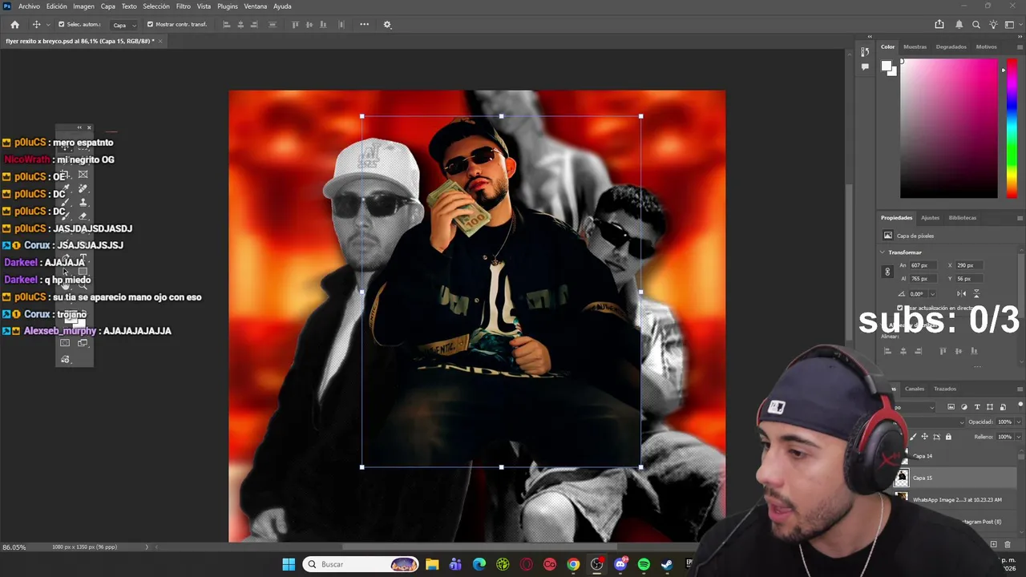
Task: Click the flip vertical icon
Action: (x=976, y=294)
